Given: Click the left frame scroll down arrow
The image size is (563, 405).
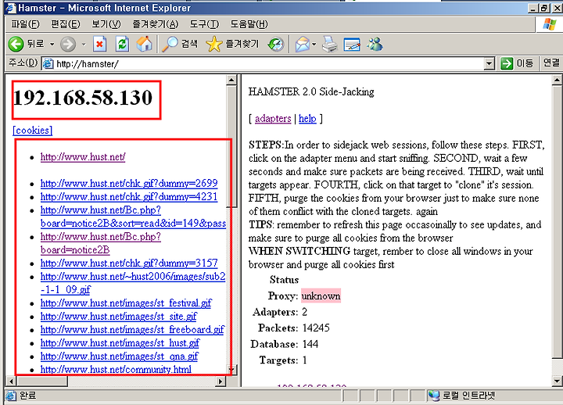Looking at the screenshot, I should [x=231, y=370].
